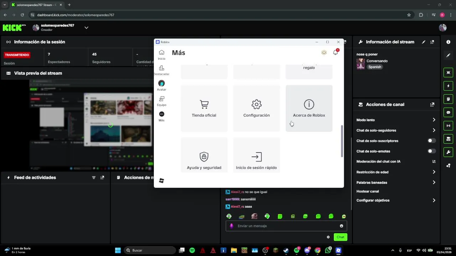Screen dimensions: 456x256
Task: Open the Tienda oficial card
Action: tap(204, 108)
